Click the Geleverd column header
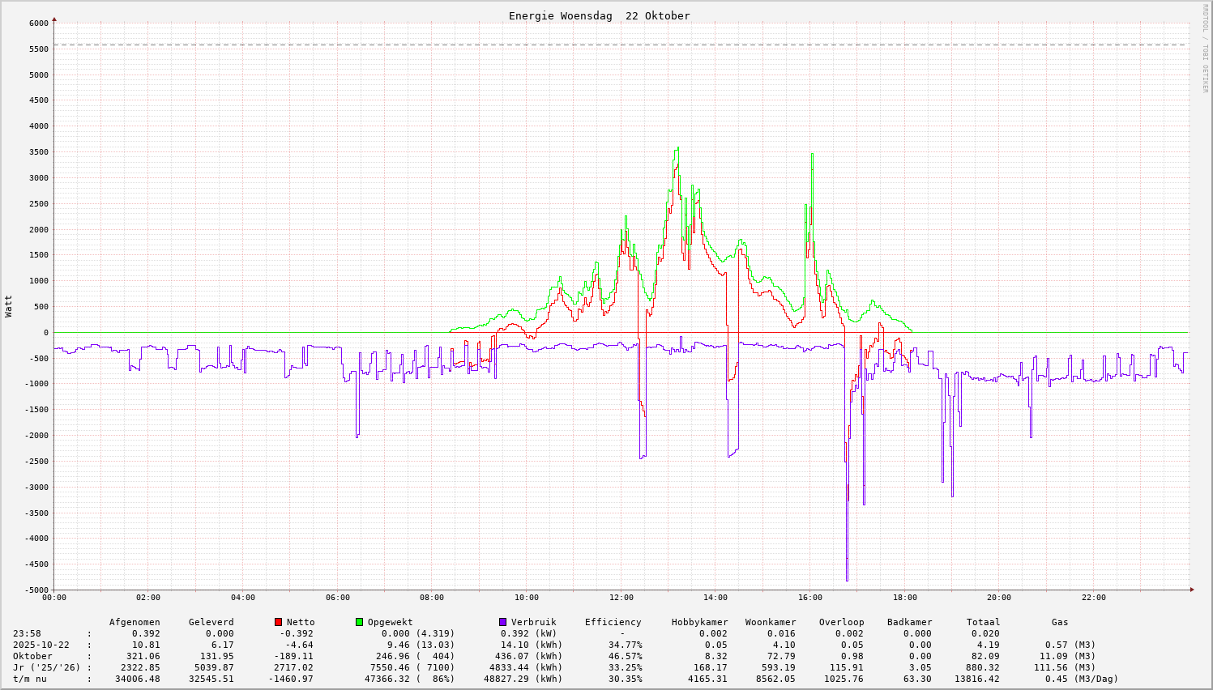Viewport: 1213px width, 690px height. [x=211, y=622]
